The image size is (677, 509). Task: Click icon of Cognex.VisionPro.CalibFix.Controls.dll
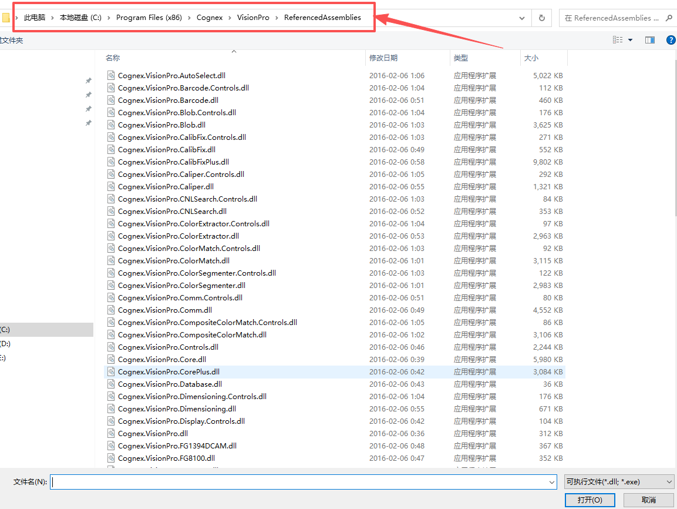point(111,137)
